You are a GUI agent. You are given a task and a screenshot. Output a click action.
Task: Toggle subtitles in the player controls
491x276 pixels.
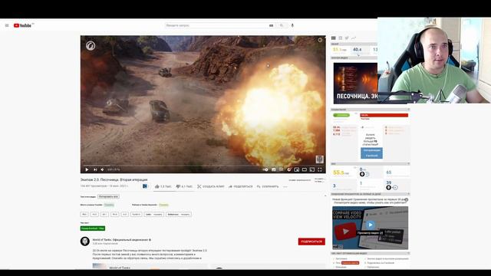[x=273, y=169]
